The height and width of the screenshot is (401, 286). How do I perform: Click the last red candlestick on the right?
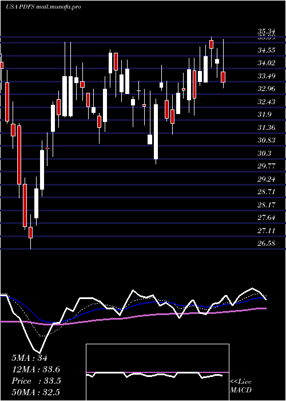[223, 77]
